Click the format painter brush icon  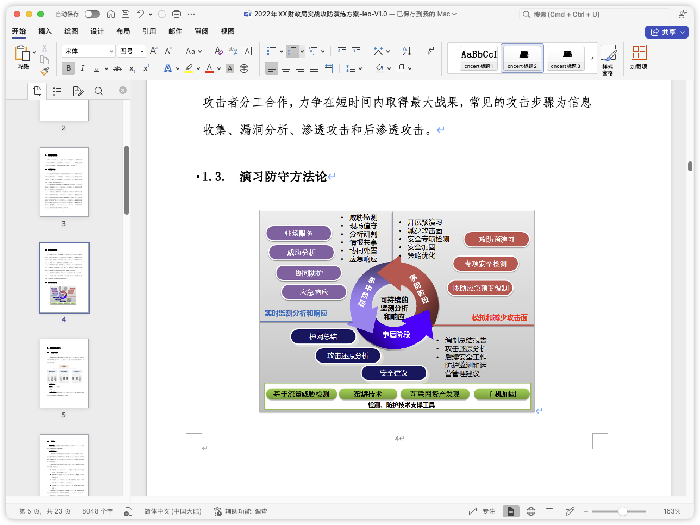45,71
